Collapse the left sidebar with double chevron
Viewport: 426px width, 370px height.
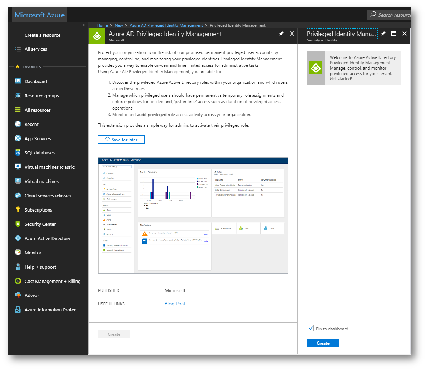pos(84,25)
